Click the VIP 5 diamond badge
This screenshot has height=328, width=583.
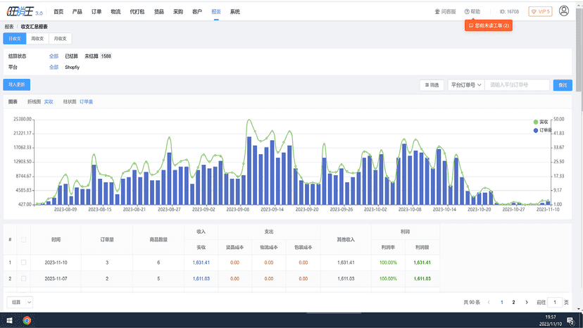(x=540, y=11)
